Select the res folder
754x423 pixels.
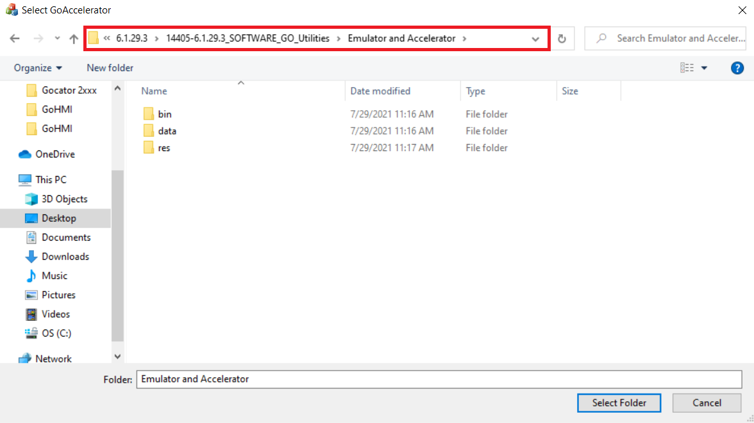click(164, 148)
